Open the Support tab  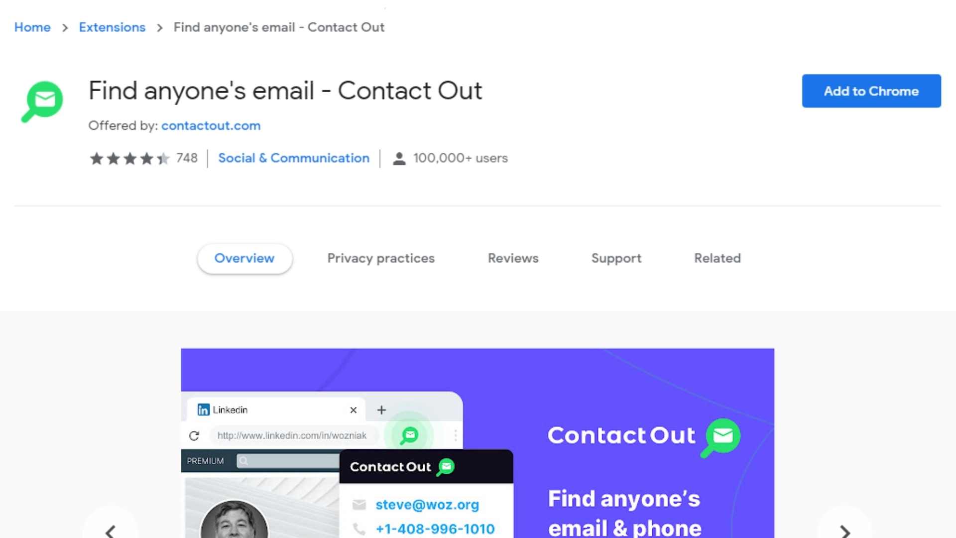tap(616, 258)
